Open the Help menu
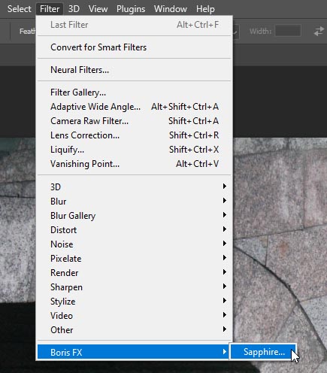 (x=205, y=9)
